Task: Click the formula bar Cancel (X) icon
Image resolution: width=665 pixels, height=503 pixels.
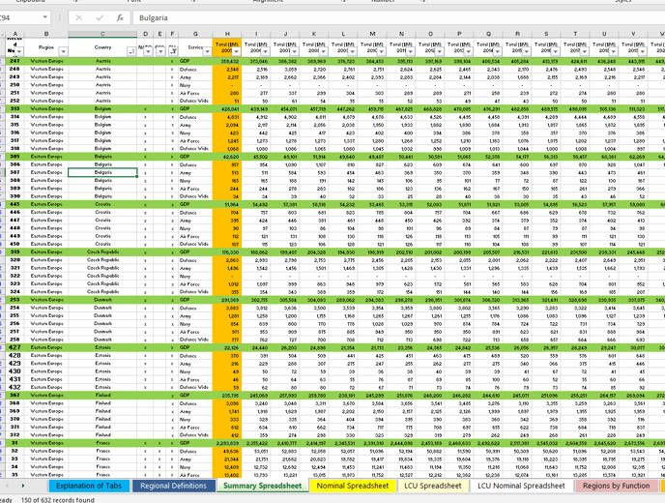Action: [x=79, y=17]
